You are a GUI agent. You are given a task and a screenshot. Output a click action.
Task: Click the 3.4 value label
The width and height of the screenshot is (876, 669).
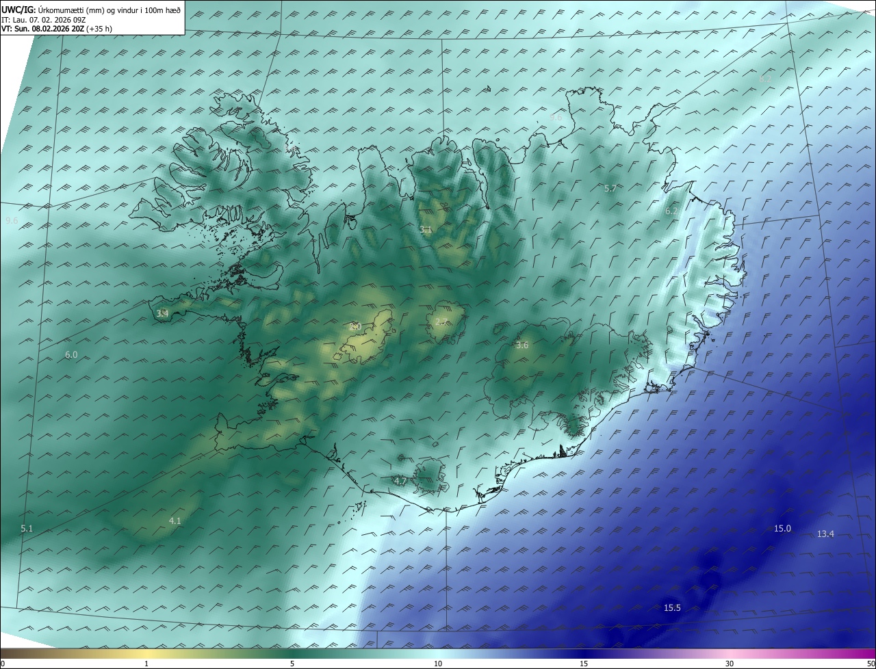pyautogui.click(x=162, y=313)
